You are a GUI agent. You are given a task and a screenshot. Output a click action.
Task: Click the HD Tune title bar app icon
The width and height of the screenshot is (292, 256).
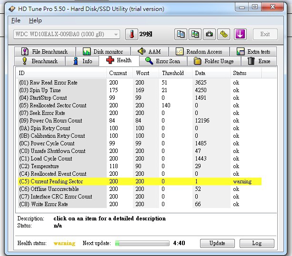click(x=12, y=9)
